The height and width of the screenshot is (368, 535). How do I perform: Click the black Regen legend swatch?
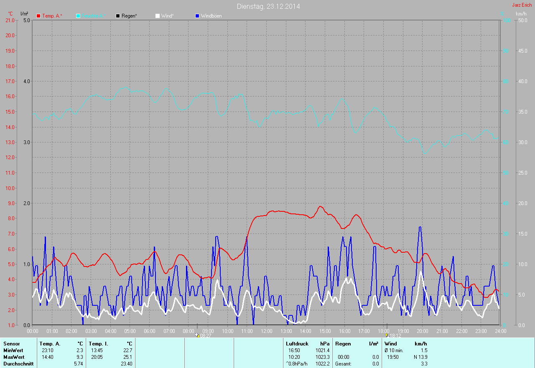coord(118,16)
